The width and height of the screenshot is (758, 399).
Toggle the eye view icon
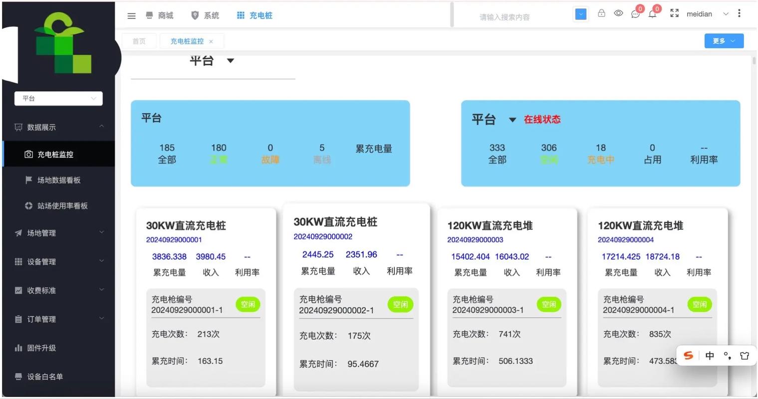pos(618,13)
